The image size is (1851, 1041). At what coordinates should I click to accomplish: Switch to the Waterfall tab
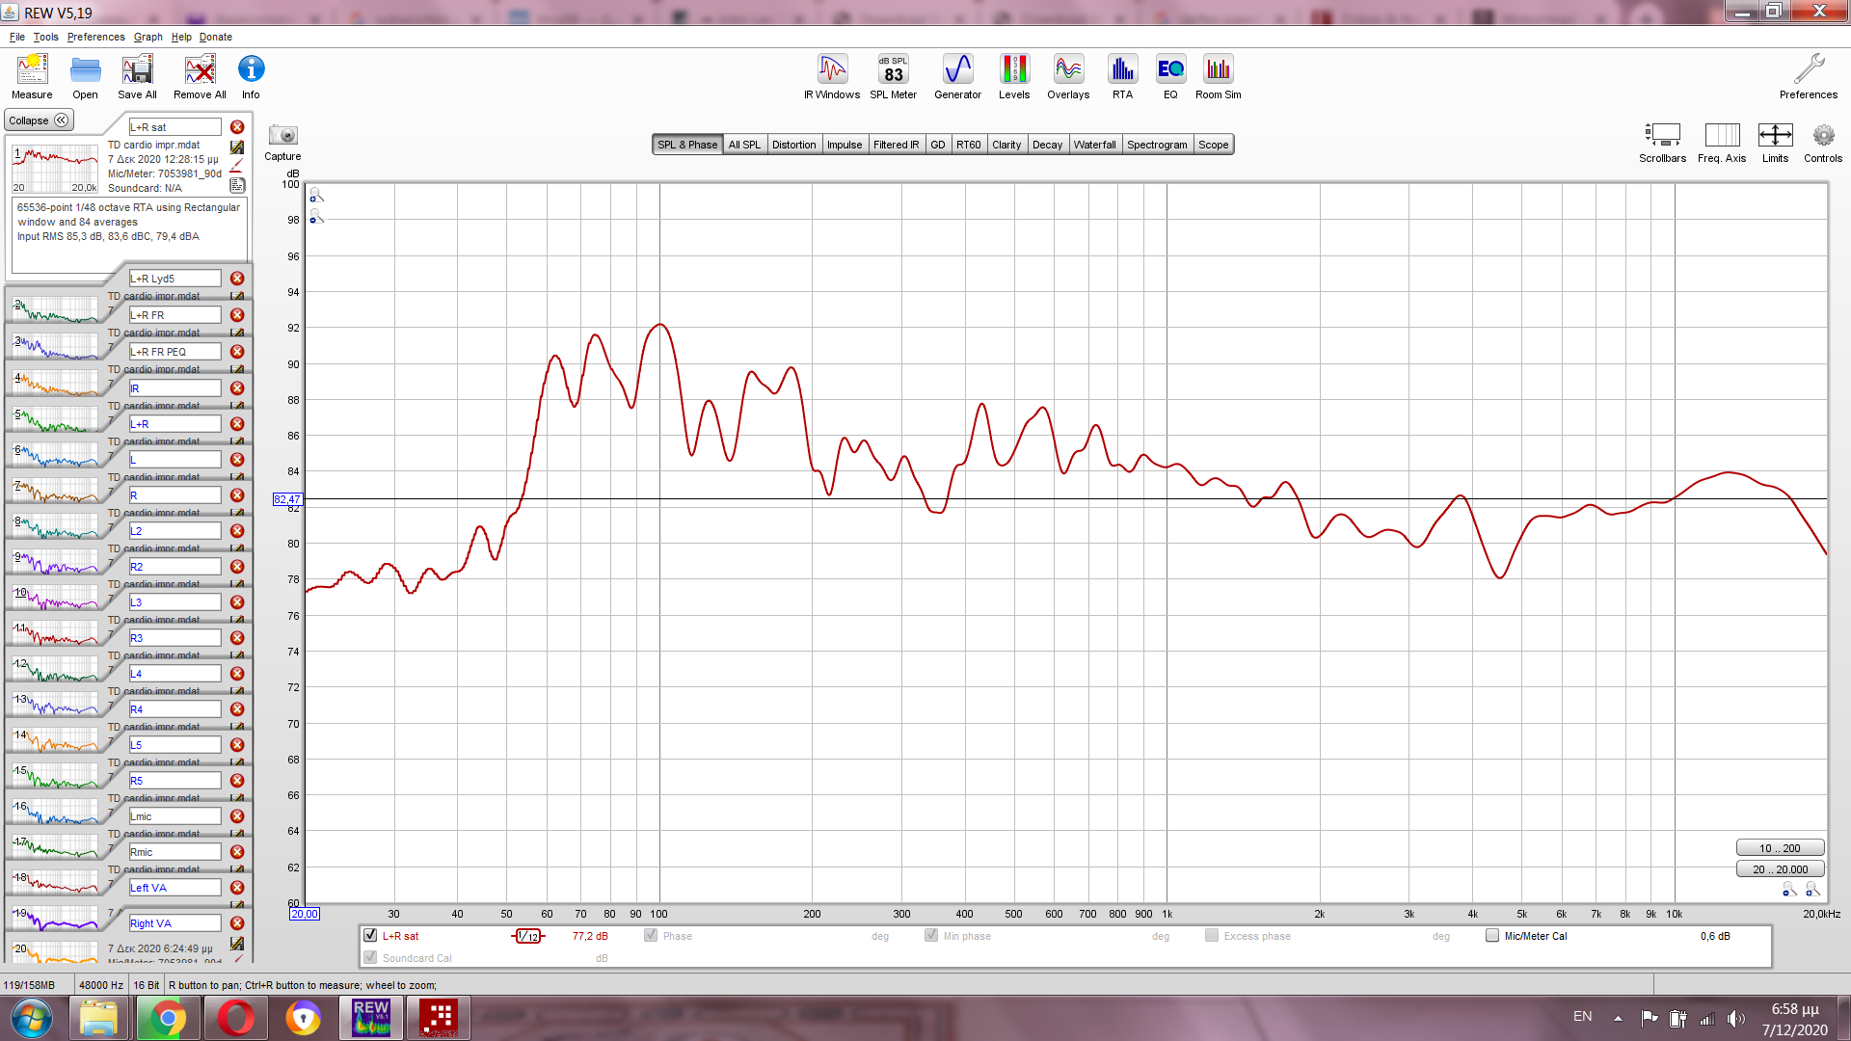pyautogui.click(x=1094, y=145)
